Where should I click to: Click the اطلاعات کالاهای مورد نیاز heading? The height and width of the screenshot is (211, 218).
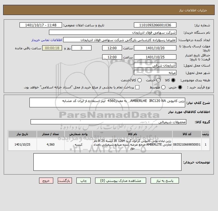(x=189, y=112)
